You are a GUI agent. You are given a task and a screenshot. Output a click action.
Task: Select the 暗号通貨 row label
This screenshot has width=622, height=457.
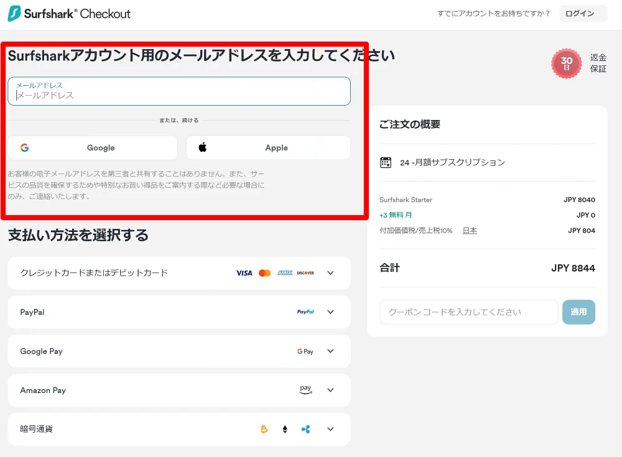pos(36,429)
